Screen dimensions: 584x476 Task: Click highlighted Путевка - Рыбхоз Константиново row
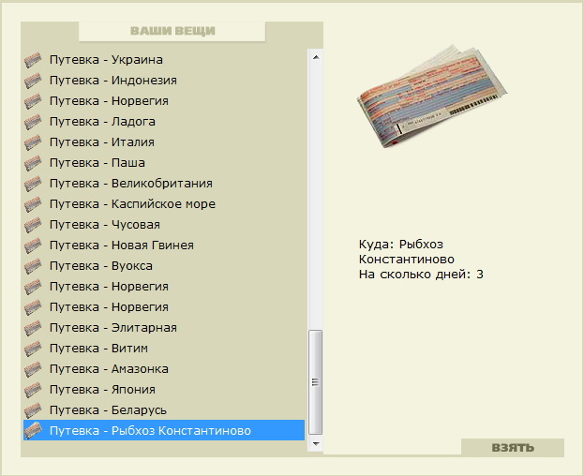point(164,431)
